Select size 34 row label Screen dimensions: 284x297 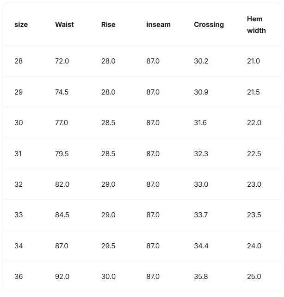tap(19, 246)
